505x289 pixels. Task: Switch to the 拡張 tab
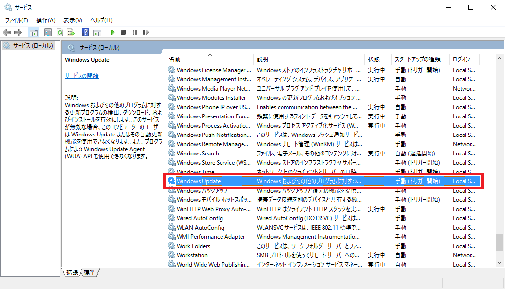pos(72,272)
